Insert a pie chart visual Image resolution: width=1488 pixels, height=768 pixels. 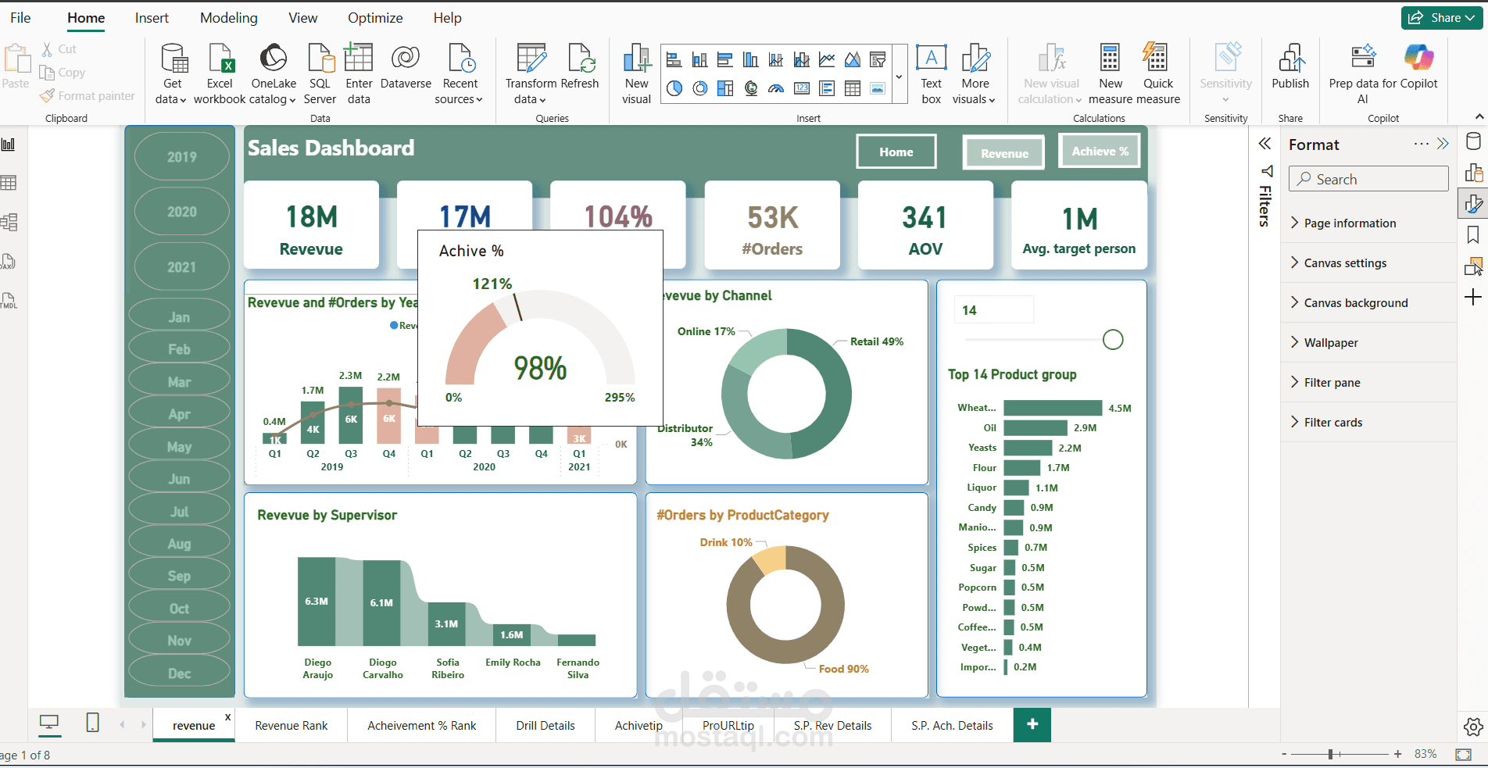(674, 88)
